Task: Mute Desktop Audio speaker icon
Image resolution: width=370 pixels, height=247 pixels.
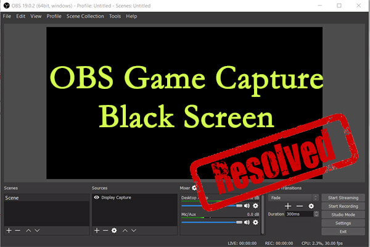Action: (247, 206)
